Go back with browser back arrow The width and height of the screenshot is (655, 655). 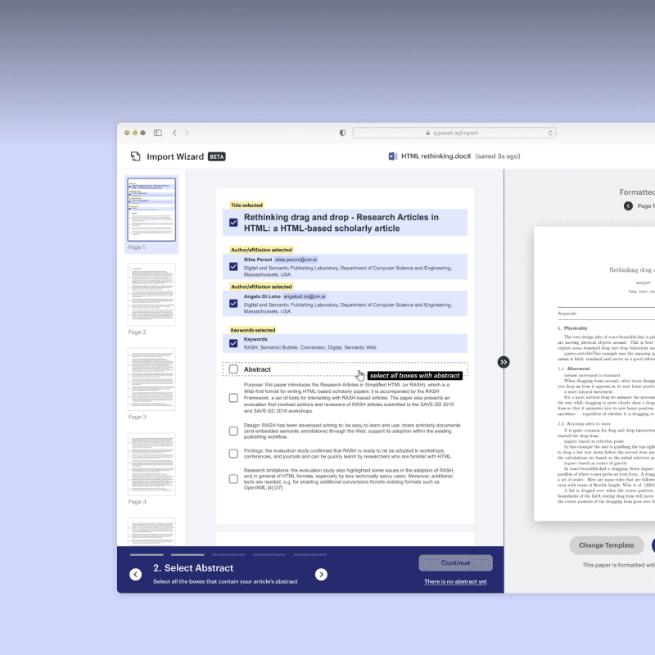[174, 133]
